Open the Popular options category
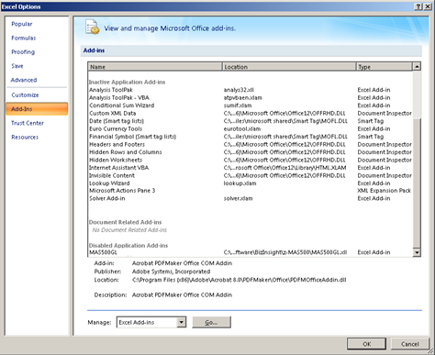 tap(22, 24)
